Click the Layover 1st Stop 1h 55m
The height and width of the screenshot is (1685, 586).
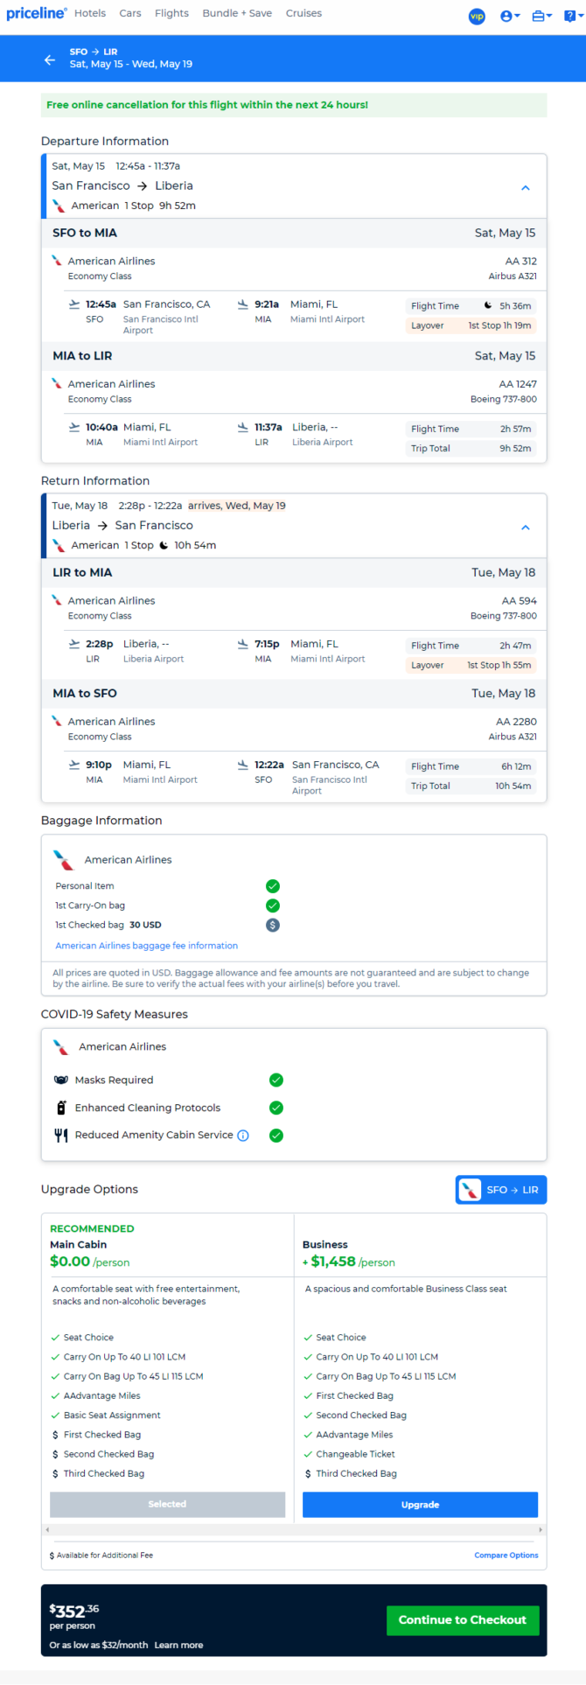pyautogui.click(x=471, y=665)
